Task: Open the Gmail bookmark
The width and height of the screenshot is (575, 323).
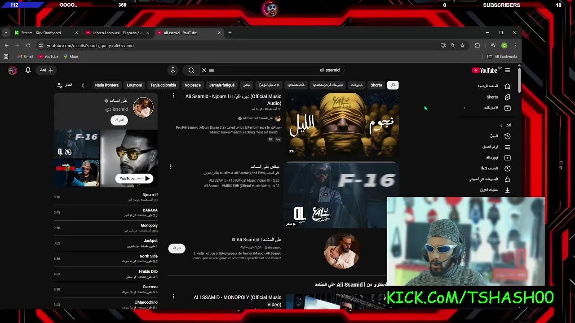Action: 25,57
